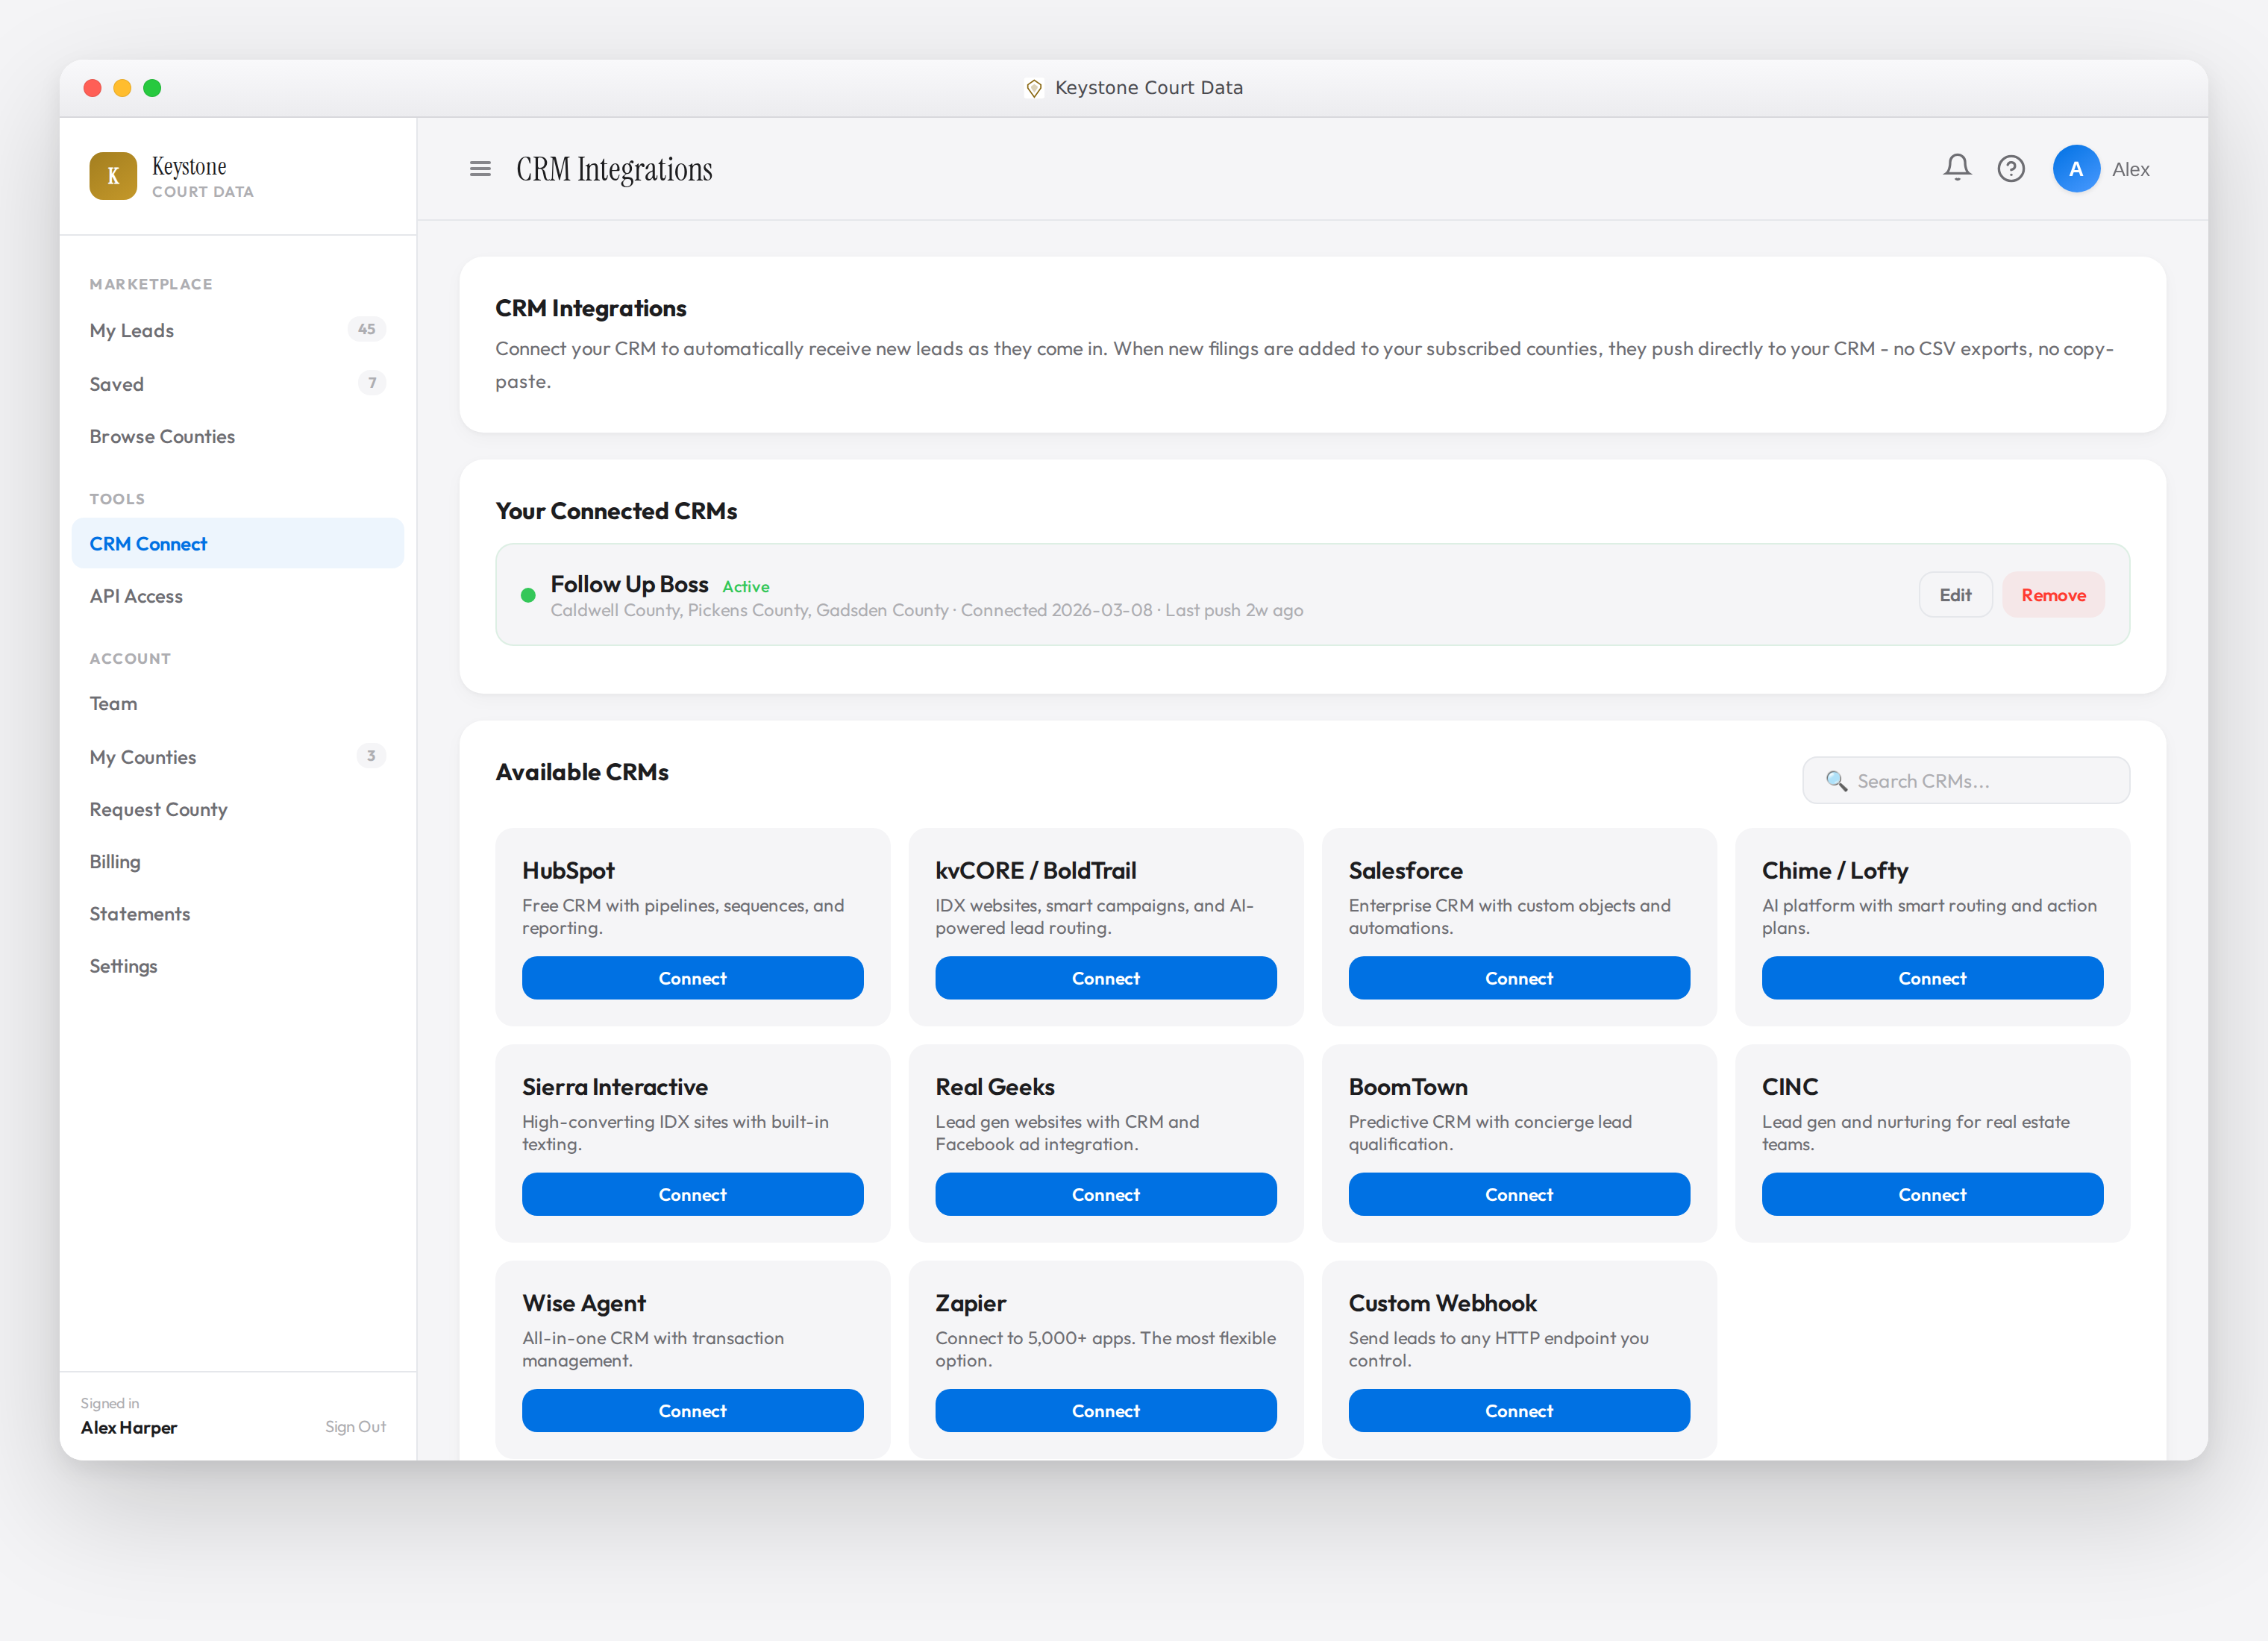This screenshot has width=2268, height=1641.
Task: Connect Chime / Lofty
Action: pos(1932,978)
